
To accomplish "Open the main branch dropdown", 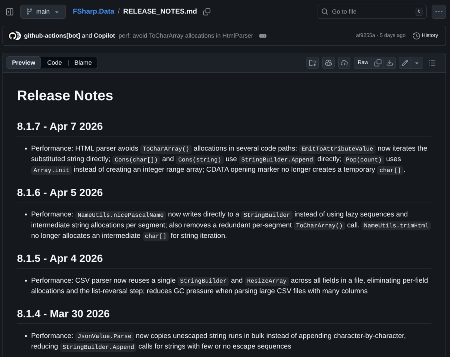I will point(43,12).
